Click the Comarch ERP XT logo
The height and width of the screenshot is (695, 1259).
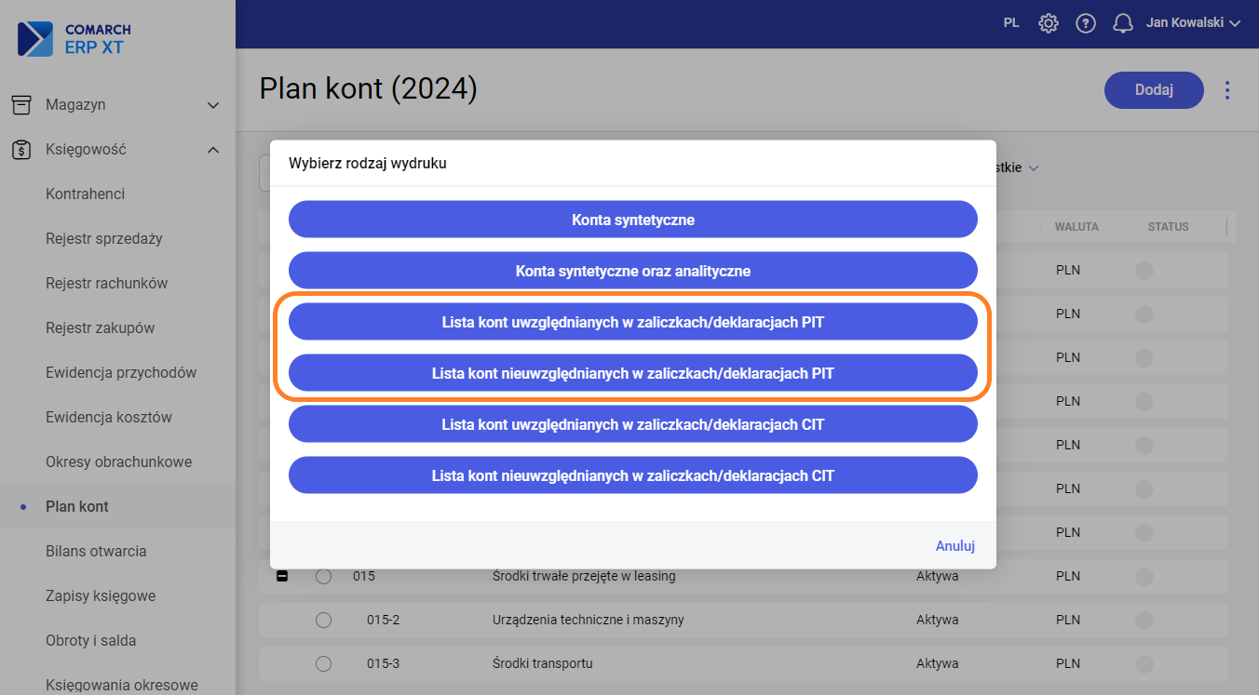tap(74, 39)
